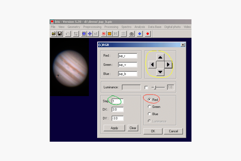Viewport: 241px width, 161px height.
Task: Open the Video menu
Action: click(x=187, y=27)
